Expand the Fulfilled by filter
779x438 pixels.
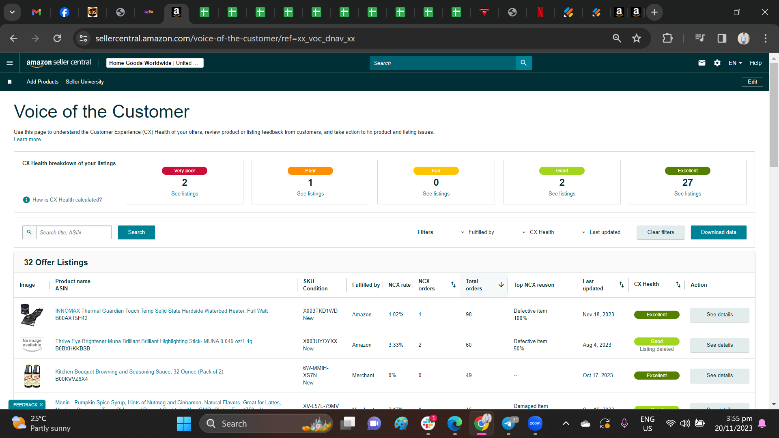coord(477,232)
